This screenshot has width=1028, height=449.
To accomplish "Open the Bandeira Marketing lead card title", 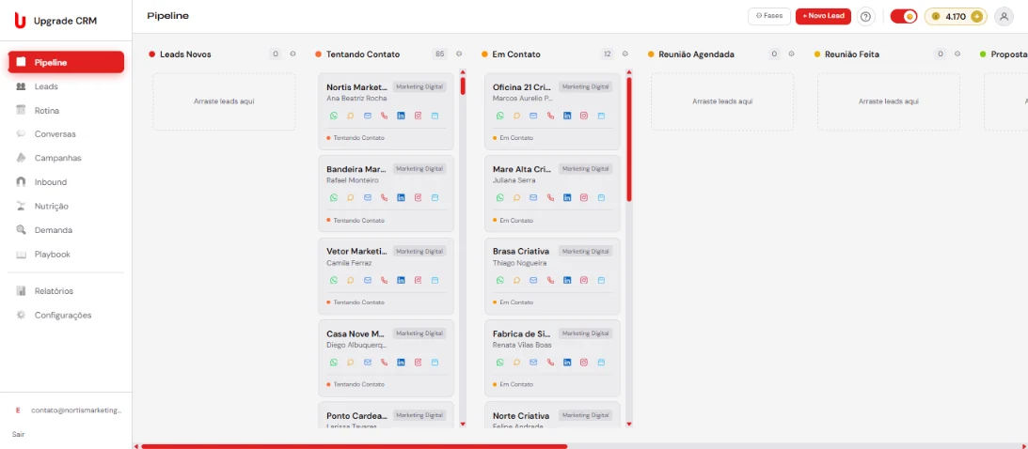I will click(356, 169).
